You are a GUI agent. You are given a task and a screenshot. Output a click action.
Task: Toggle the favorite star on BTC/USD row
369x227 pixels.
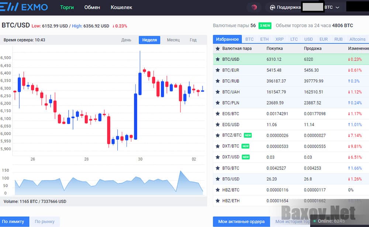[217, 59]
